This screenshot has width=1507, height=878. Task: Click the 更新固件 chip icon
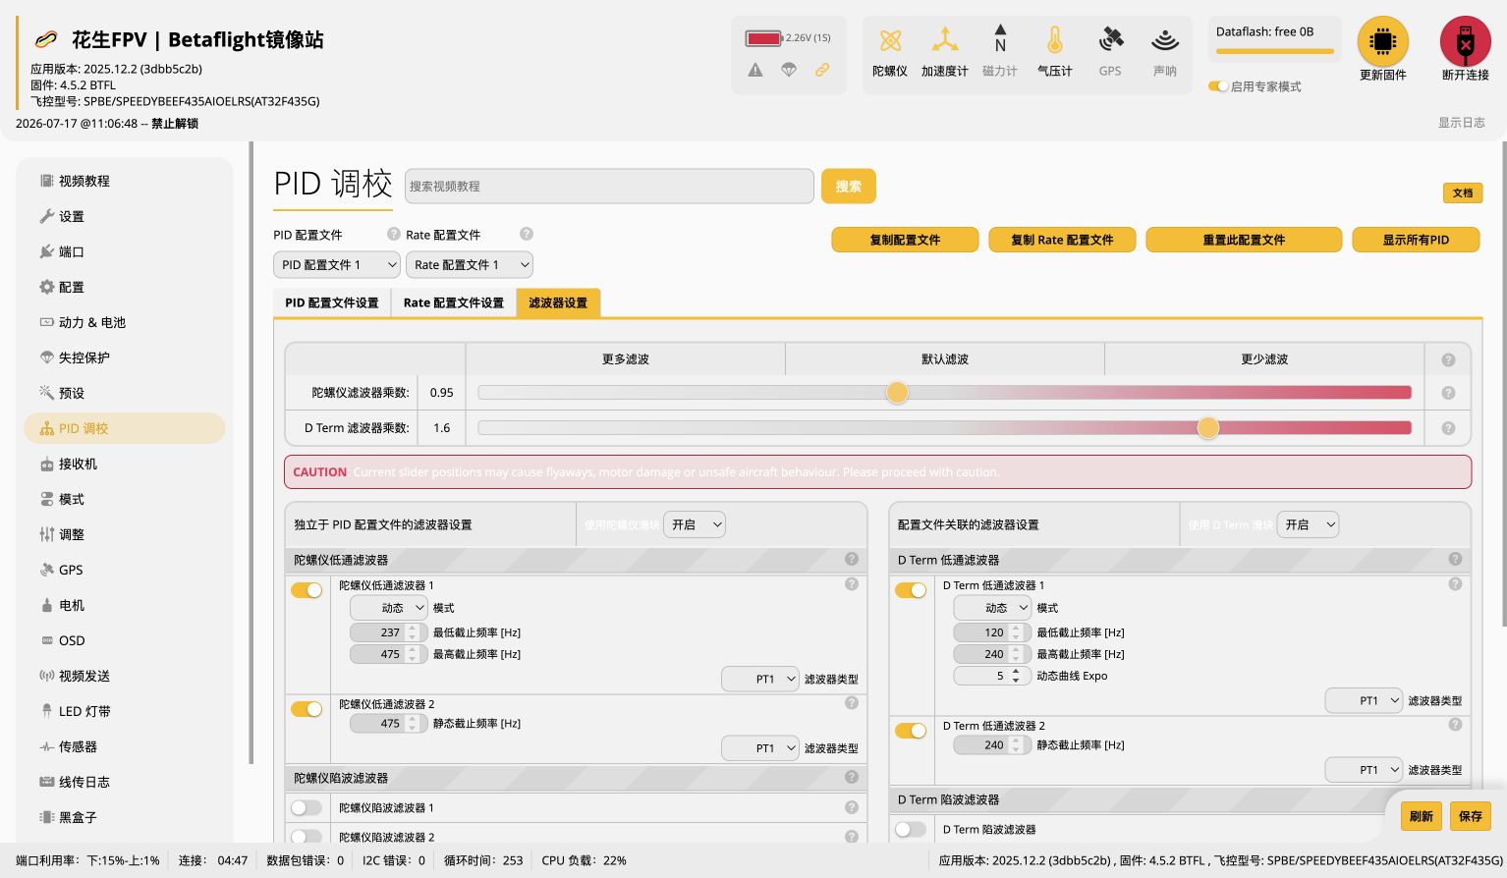[x=1382, y=41]
